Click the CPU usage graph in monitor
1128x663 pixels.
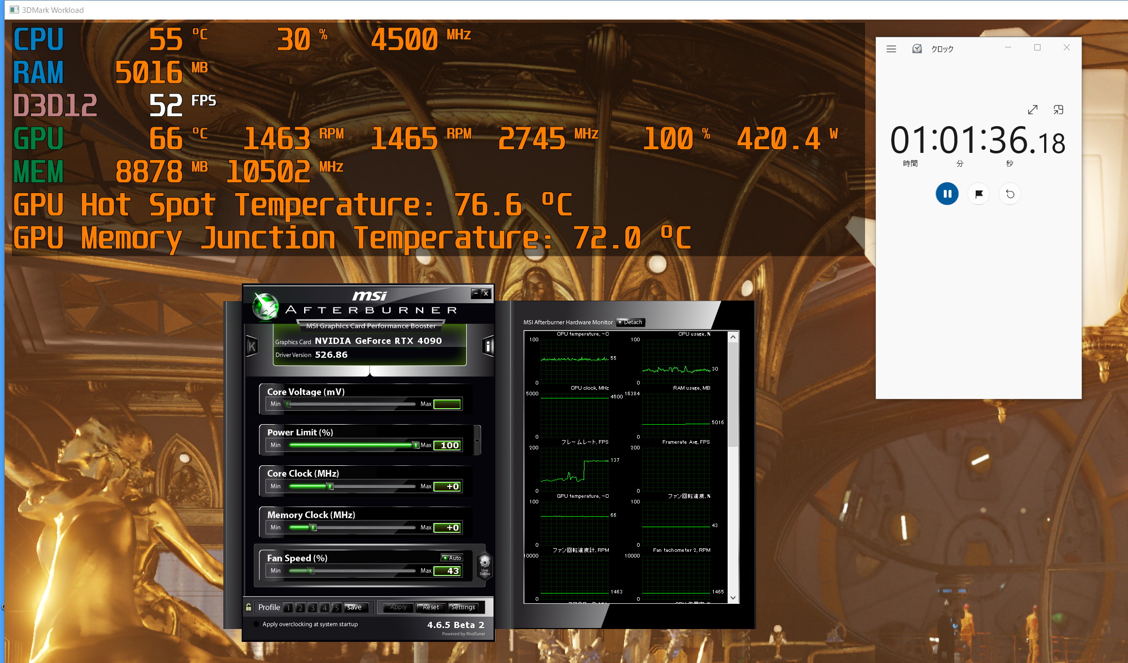(676, 361)
